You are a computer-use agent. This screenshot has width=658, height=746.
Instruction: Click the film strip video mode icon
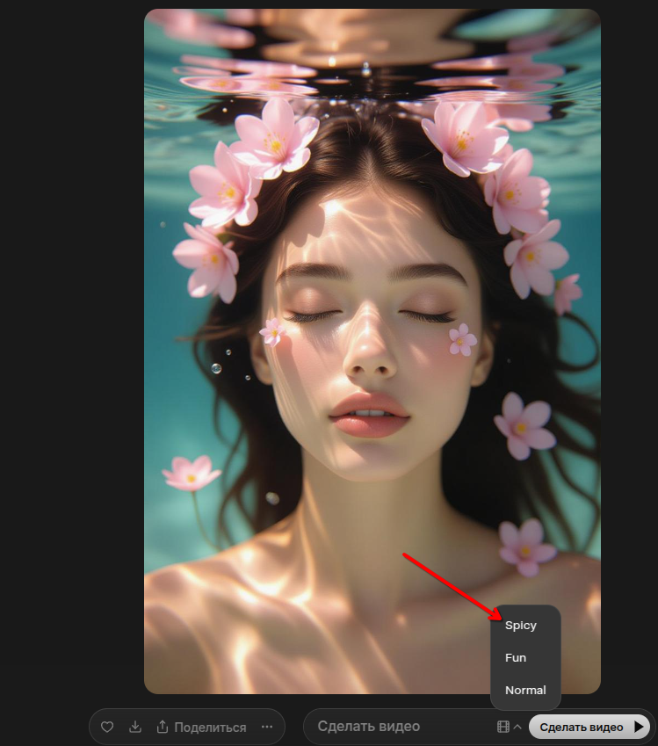tap(503, 727)
